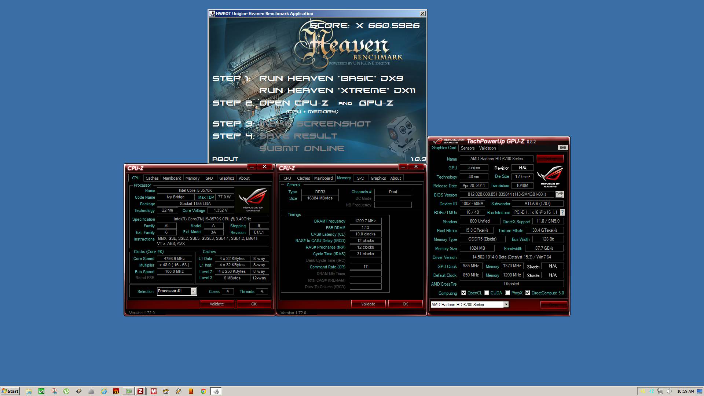The width and height of the screenshot is (704, 396).
Task: Launch the green 64 taskbar icon
Action: click(x=41, y=391)
